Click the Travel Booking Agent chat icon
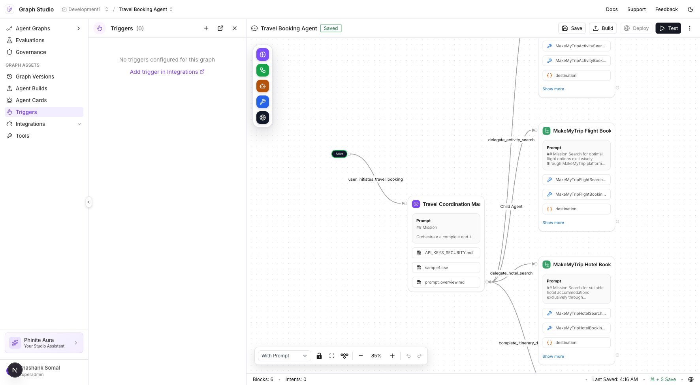Image resolution: width=700 pixels, height=385 pixels. tap(254, 28)
